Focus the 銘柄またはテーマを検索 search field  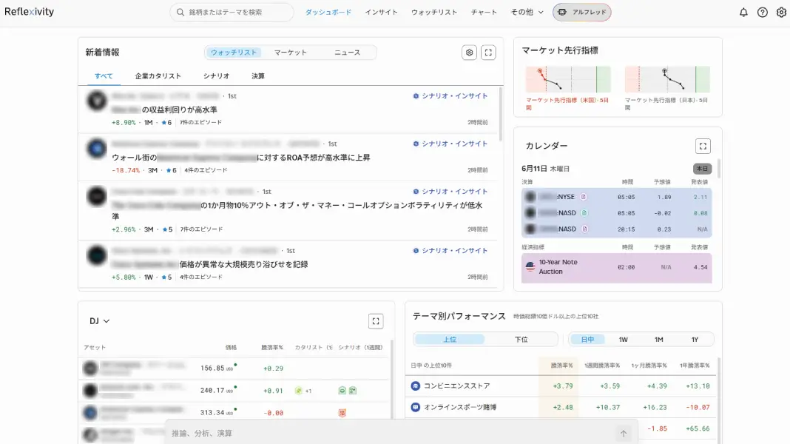point(232,12)
